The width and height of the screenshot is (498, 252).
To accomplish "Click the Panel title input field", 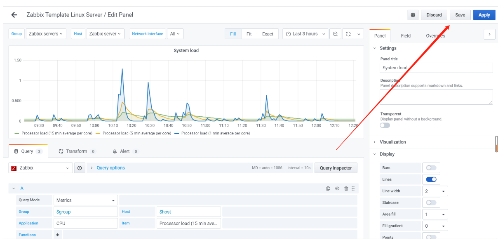I will click(x=436, y=68).
